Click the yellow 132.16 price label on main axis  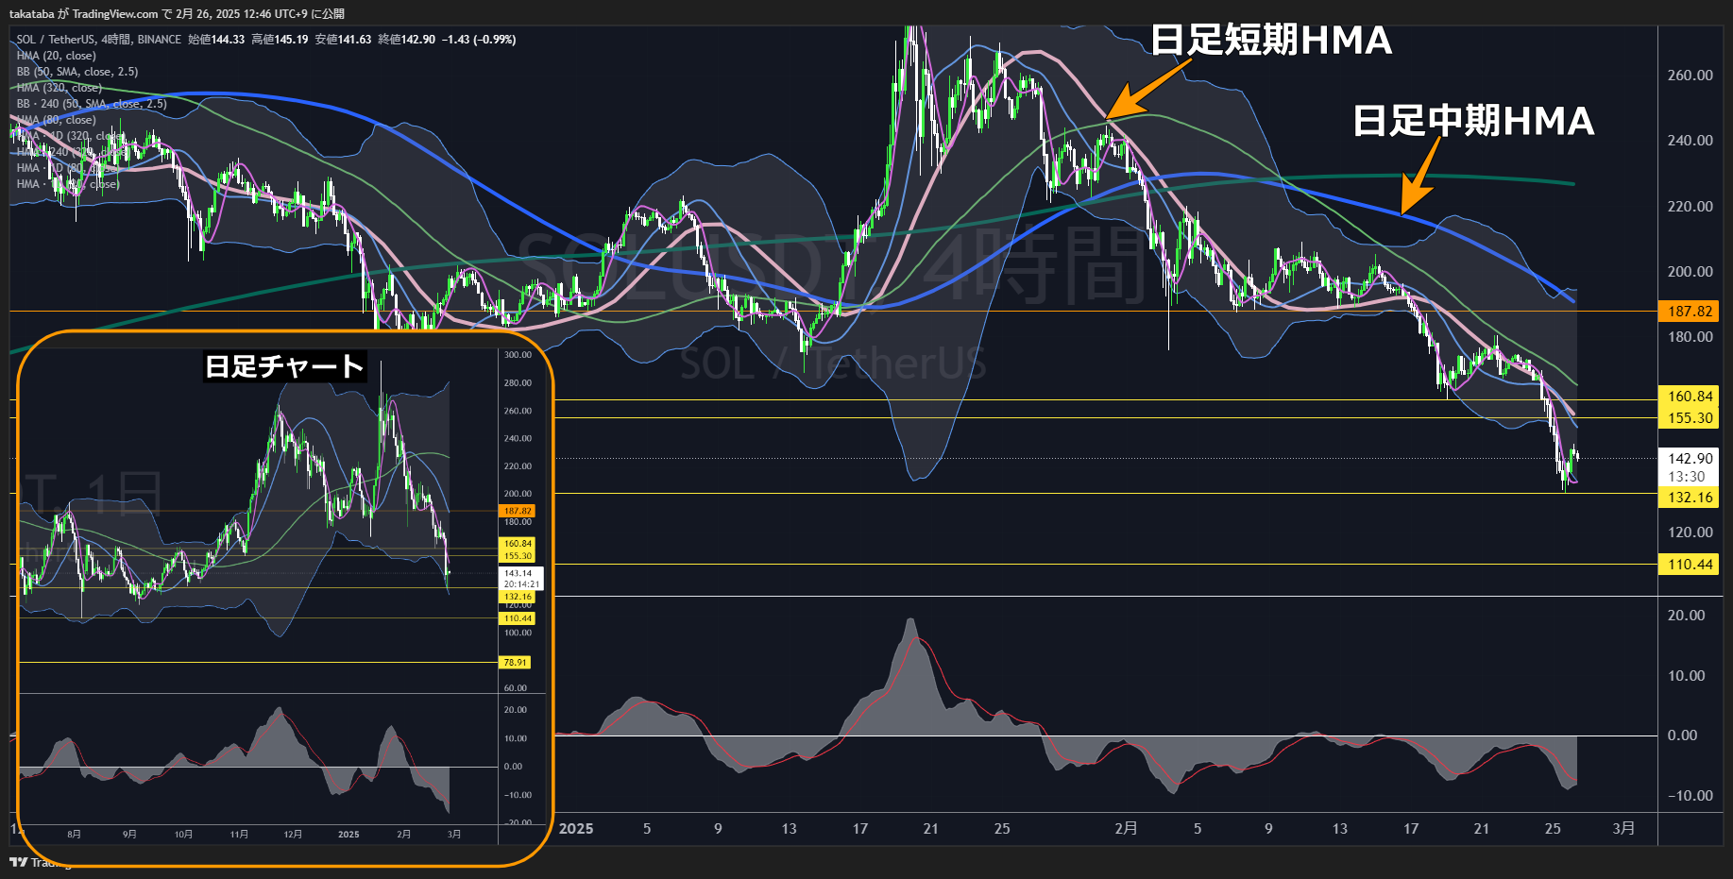coord(1689,498)
